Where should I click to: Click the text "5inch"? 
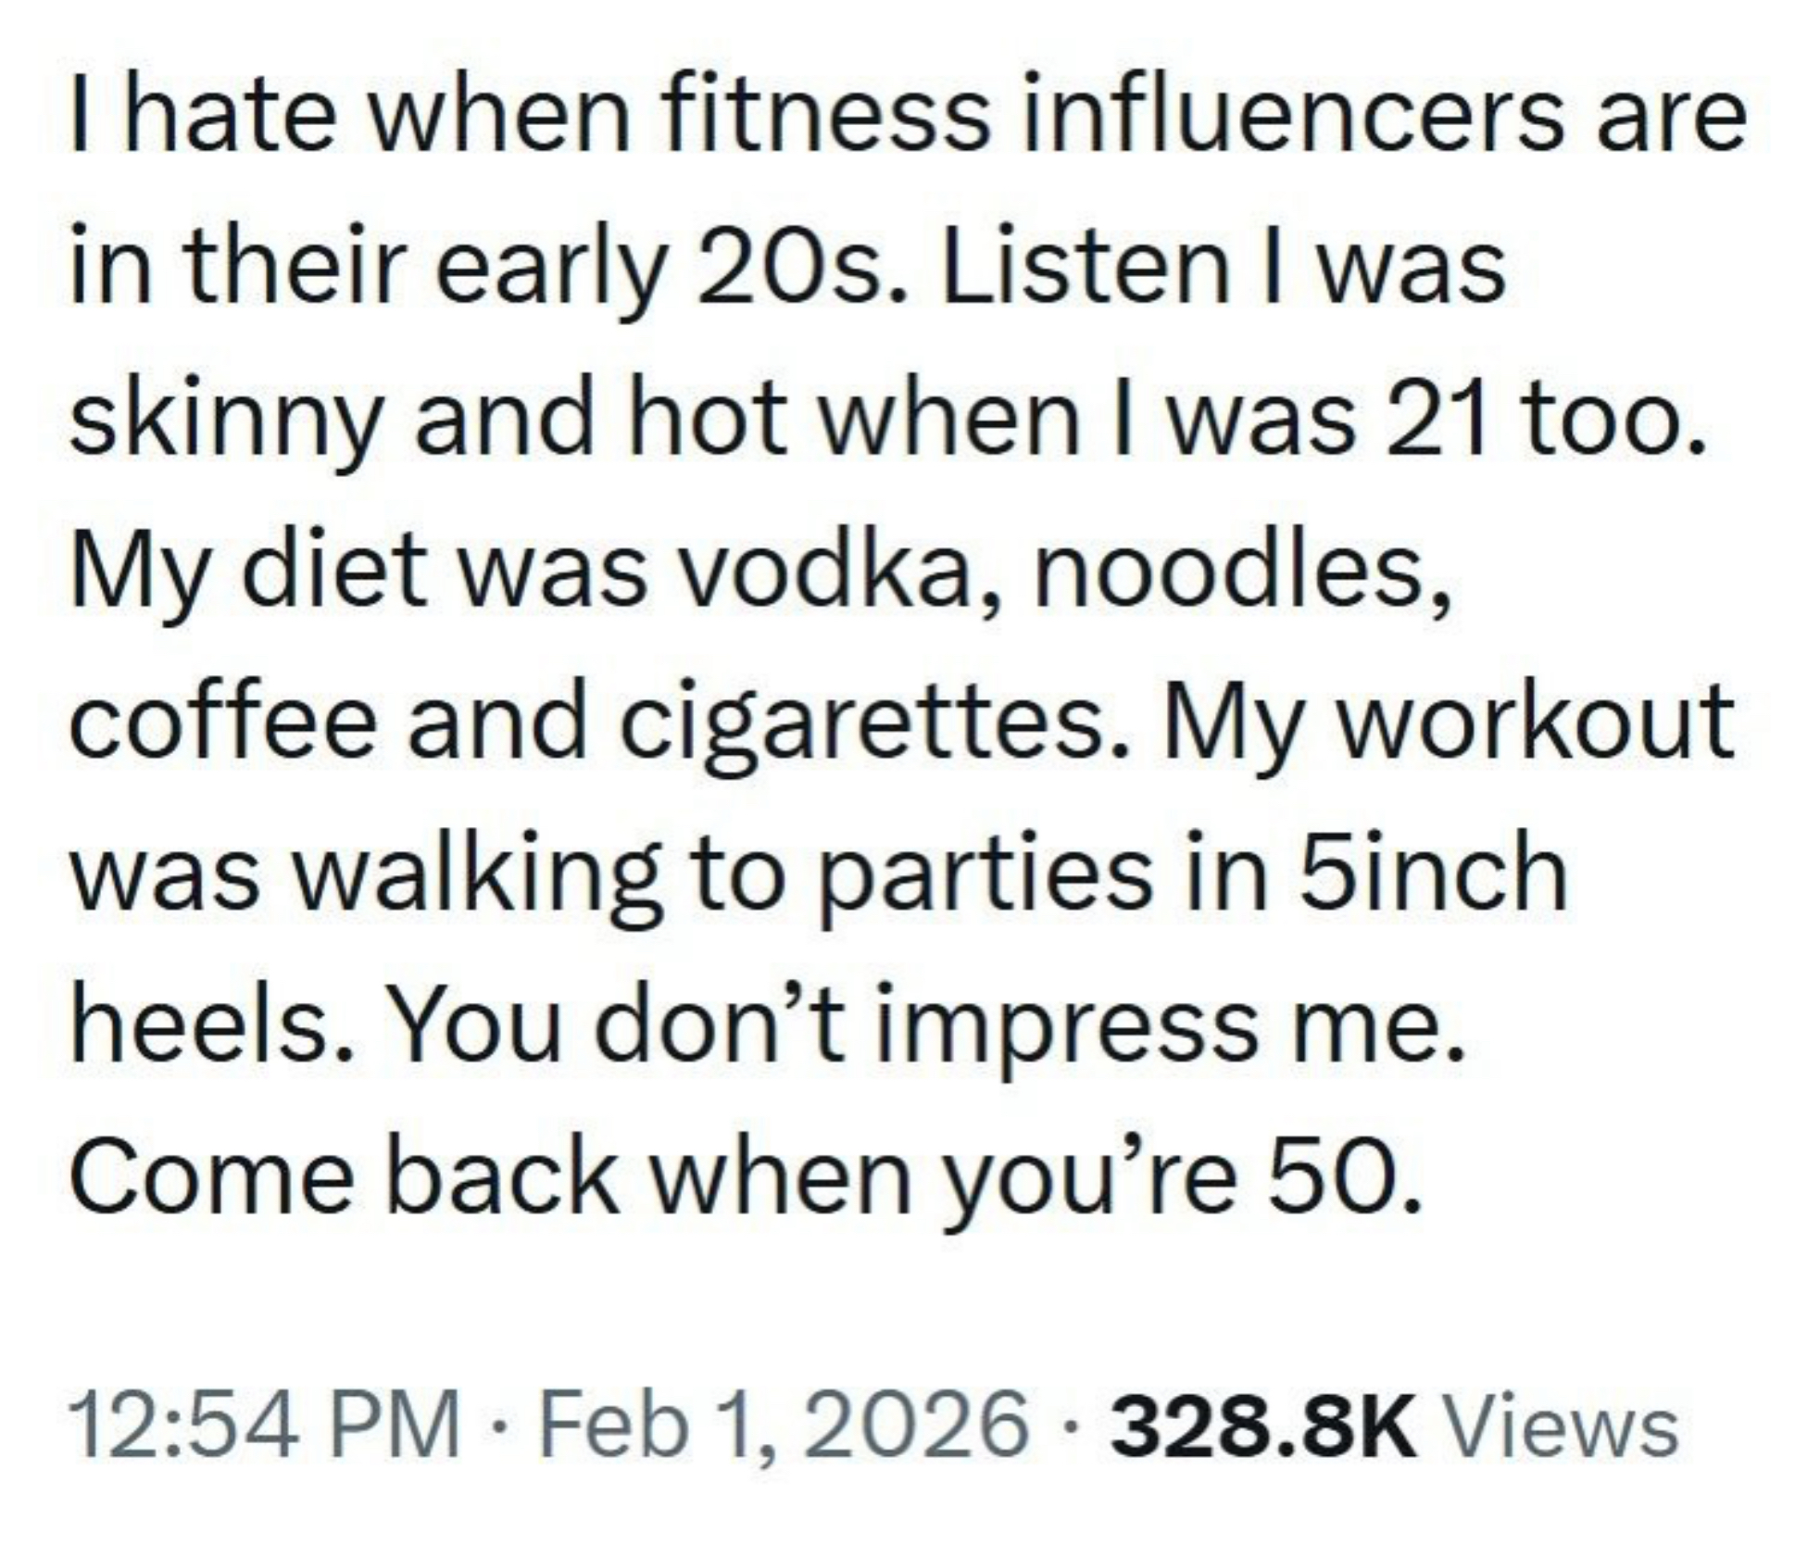(x=1432, y=873)
